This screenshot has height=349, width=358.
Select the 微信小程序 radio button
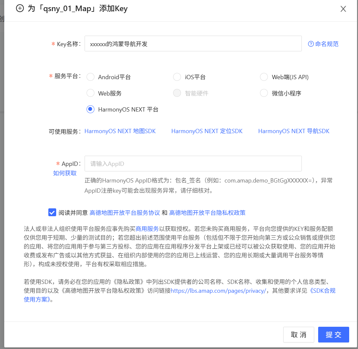click(264, 93)
